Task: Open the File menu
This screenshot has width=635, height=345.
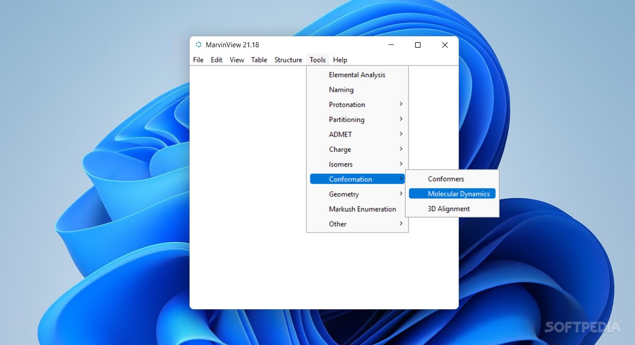Action: 198,60
